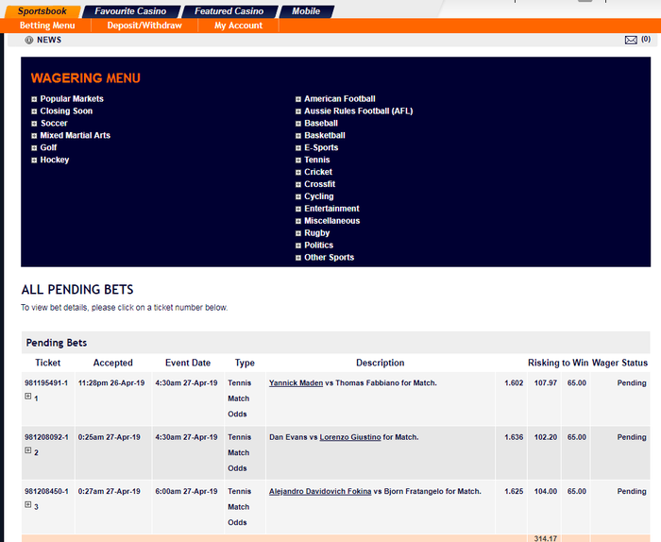
Task: Click the Description column header
Action: pyautogui.click(x=381, y=363)
